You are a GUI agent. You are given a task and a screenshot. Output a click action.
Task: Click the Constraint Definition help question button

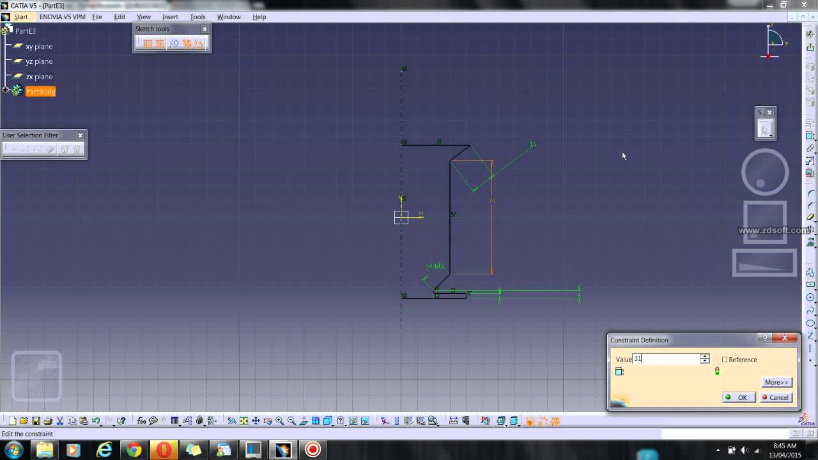(x=764, y=338)
